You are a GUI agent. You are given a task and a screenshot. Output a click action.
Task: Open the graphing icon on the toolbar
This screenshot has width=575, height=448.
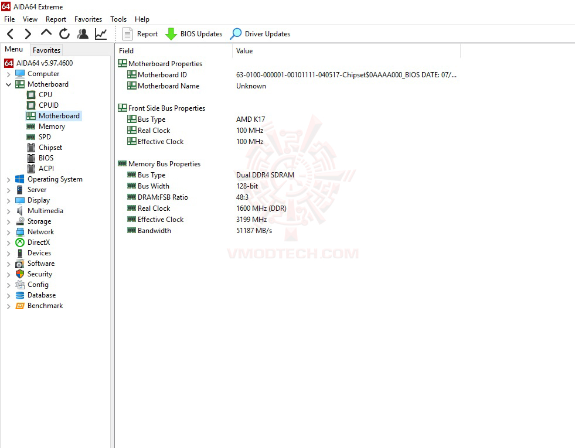101,33
